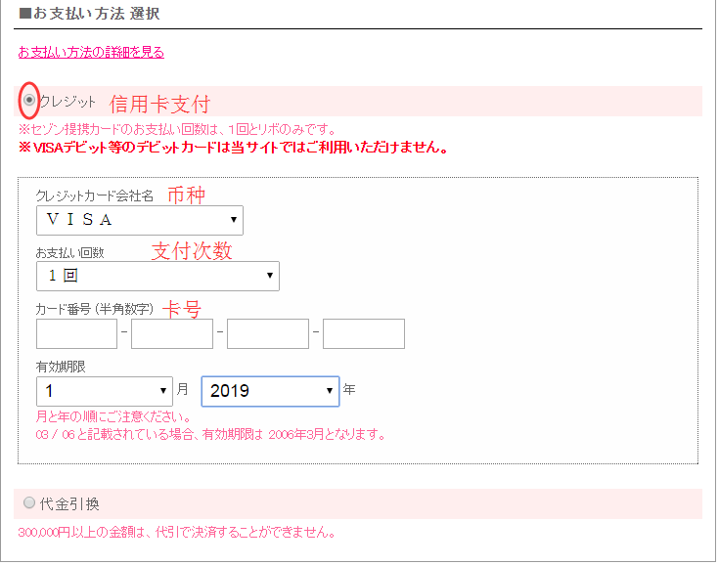
Task: Click the second card number box
Action: point(172,334)
